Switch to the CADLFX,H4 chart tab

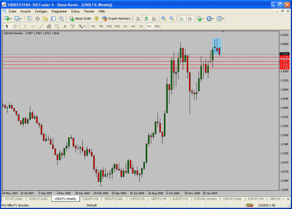(x=90, y=199)
